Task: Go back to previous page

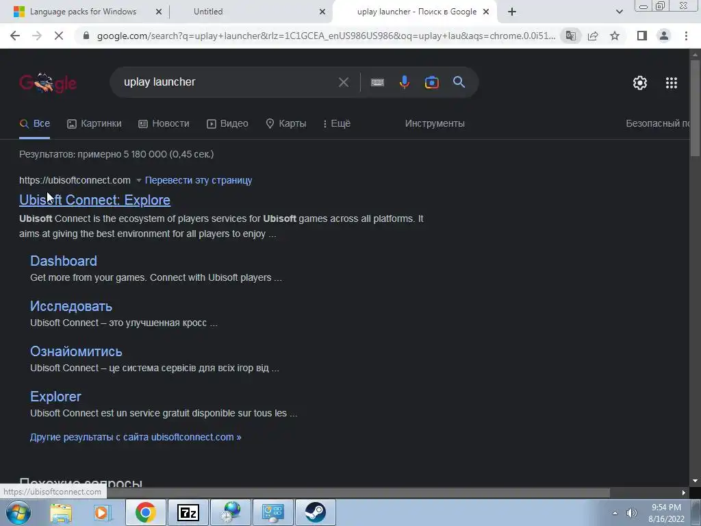Action: point(15,36)
